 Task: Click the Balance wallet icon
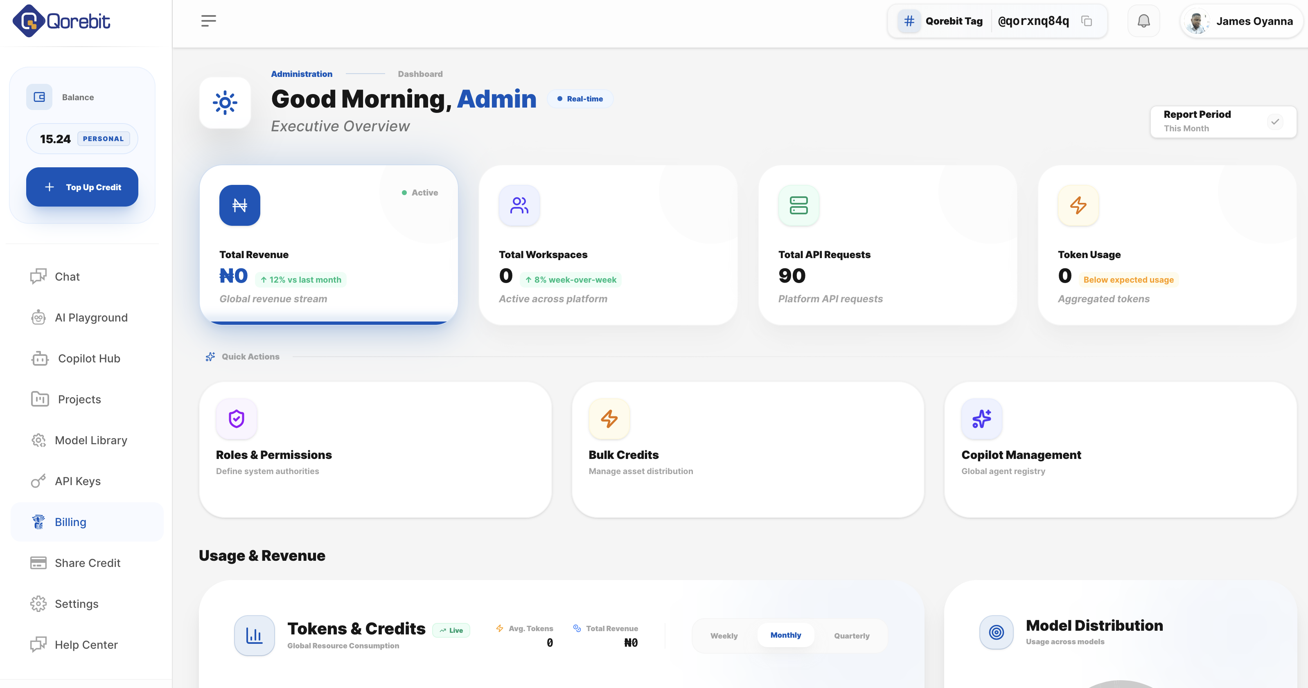[x=39, y=97]
